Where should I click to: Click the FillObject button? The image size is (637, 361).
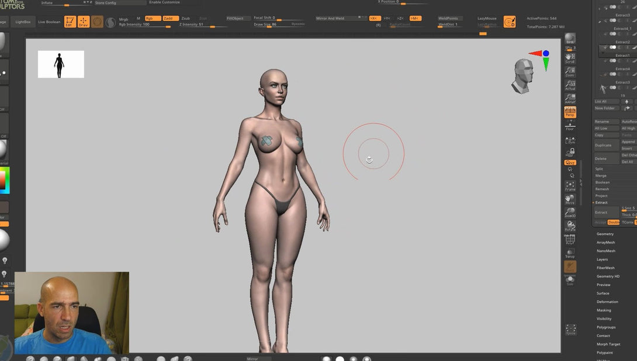coord(238,19)
